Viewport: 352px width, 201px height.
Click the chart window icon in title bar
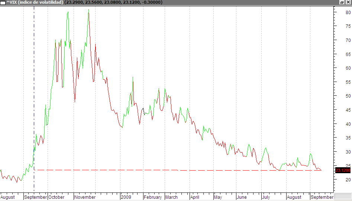tap(3, 3)
